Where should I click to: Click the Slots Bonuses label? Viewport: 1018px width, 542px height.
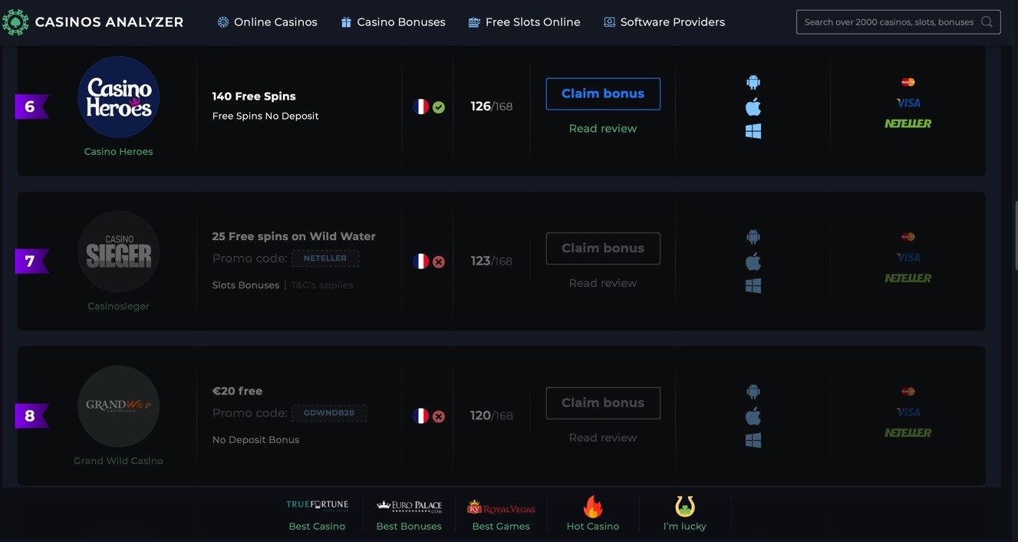pyautogui.click(x=245, y=285)
